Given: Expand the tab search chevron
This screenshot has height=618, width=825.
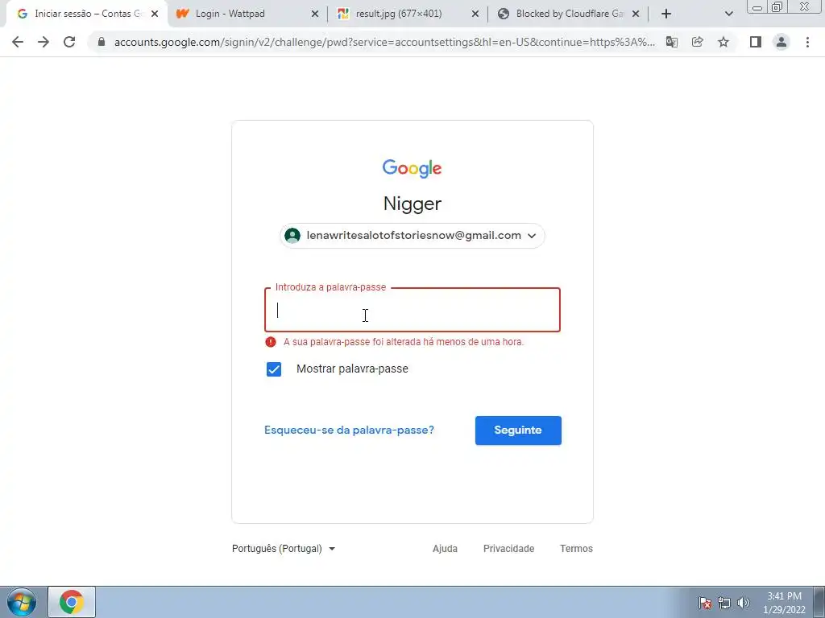Looking at the screenshot, I should point(728,14).
